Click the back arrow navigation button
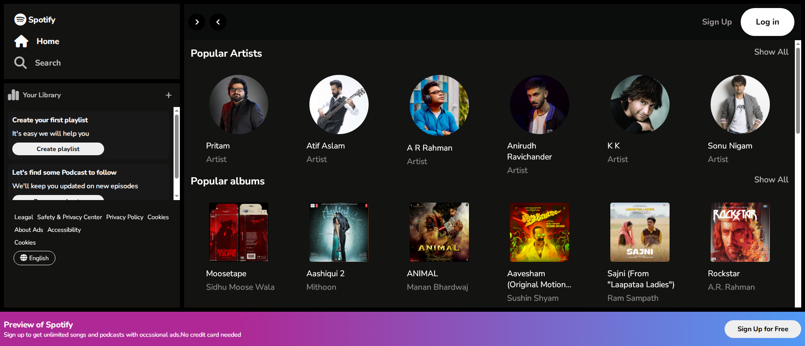805x346 pixels. [218, 22]
